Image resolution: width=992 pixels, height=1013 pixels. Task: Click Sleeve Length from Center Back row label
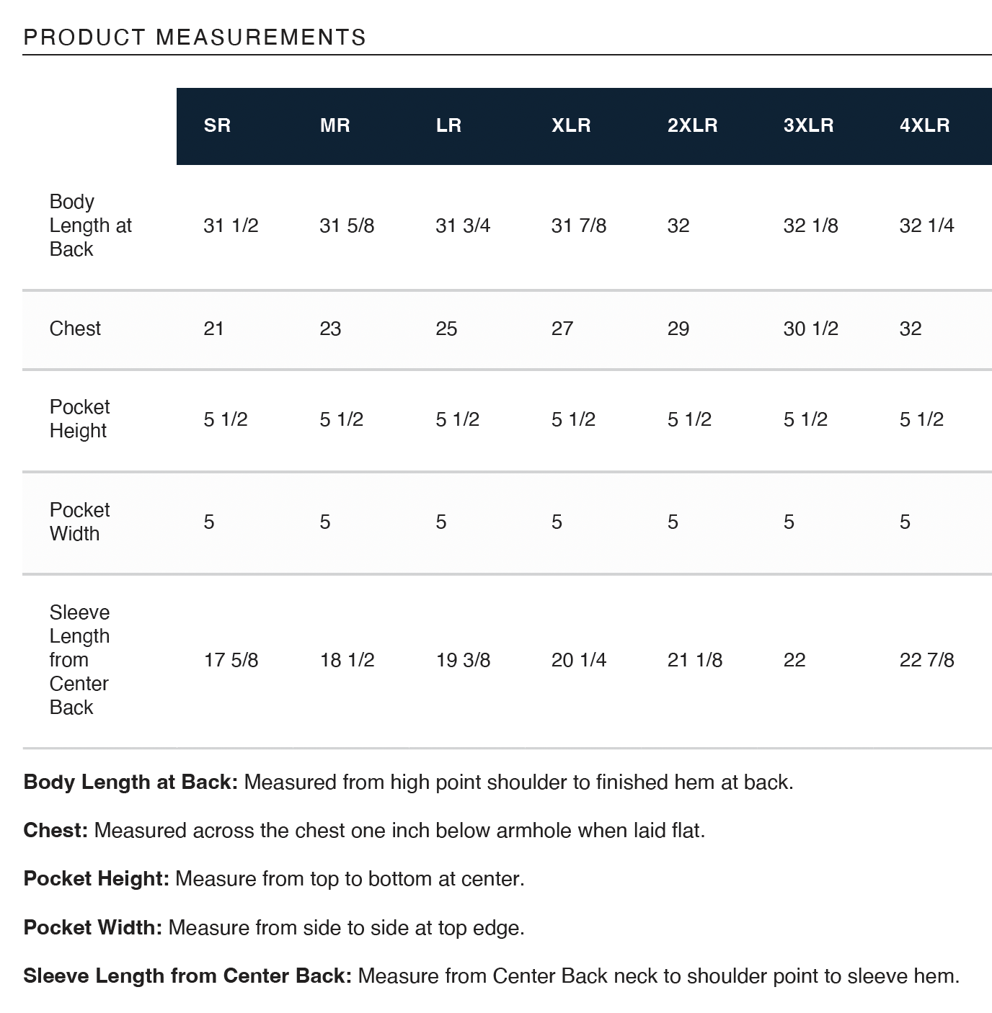click(79, 660)
